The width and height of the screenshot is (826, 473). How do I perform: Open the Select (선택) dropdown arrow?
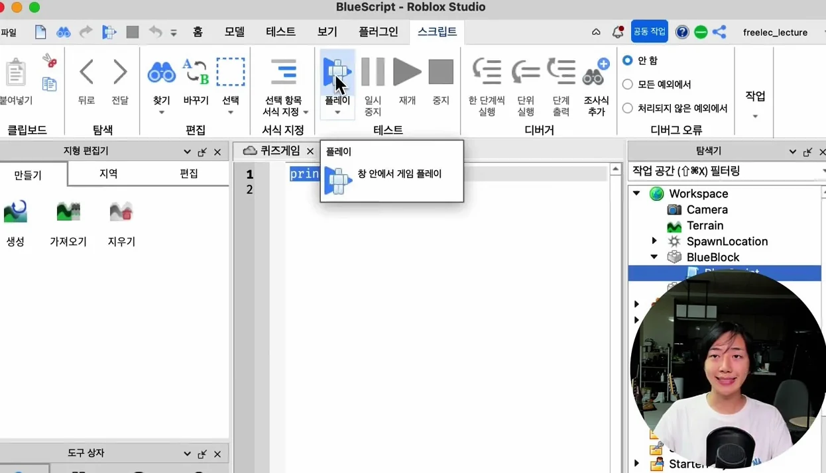(x=231, y=113)
